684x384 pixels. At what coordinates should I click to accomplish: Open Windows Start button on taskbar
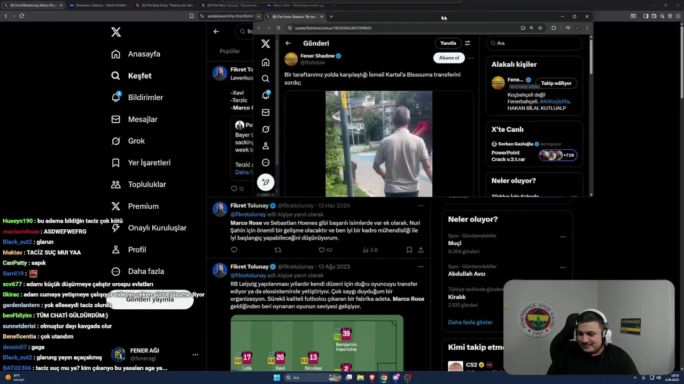point(277,378)
